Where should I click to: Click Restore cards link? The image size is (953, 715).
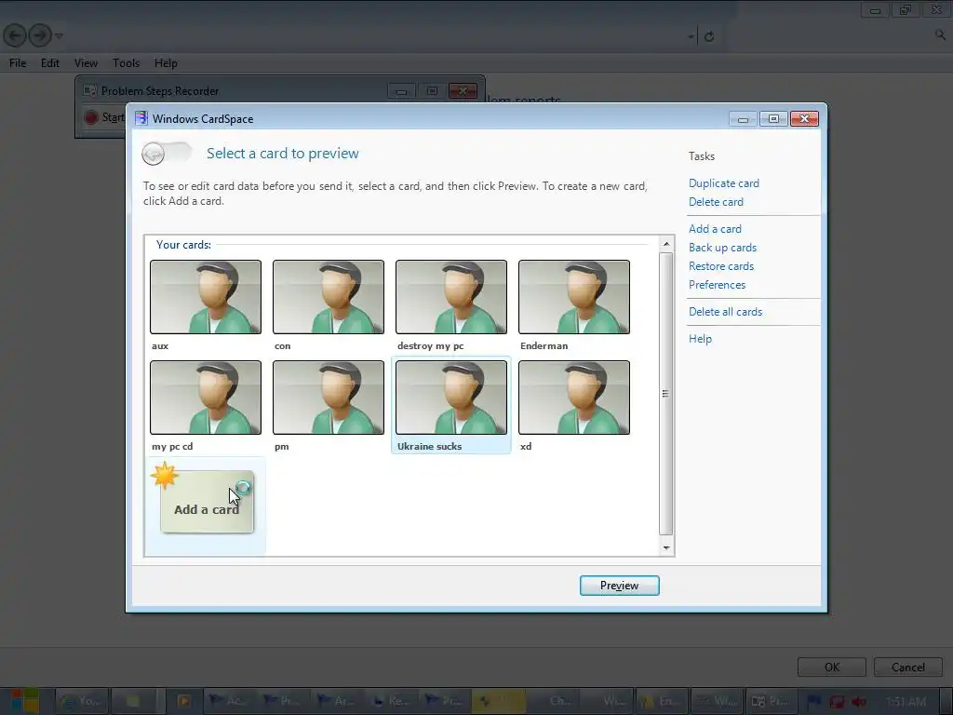721,266
